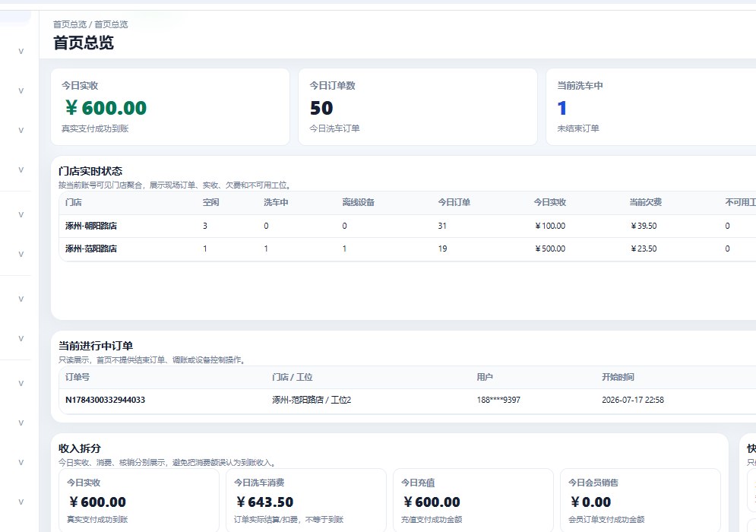
Task: Click the 收入拆分 section heading
Action: click(80, 448)
